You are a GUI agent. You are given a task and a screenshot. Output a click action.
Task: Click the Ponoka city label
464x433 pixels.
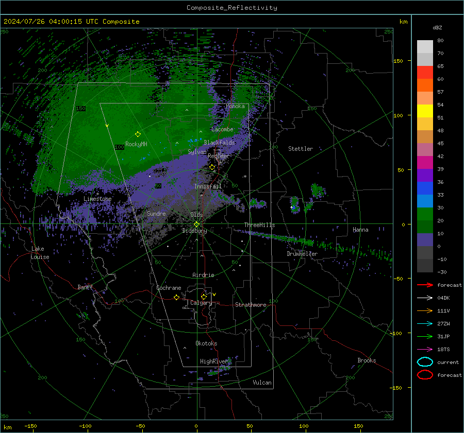[x=235, y=106]
